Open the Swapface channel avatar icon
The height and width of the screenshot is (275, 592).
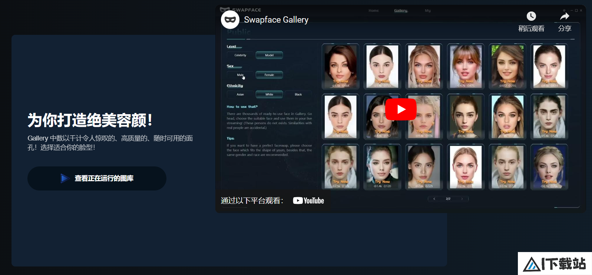tap(230, 20)
